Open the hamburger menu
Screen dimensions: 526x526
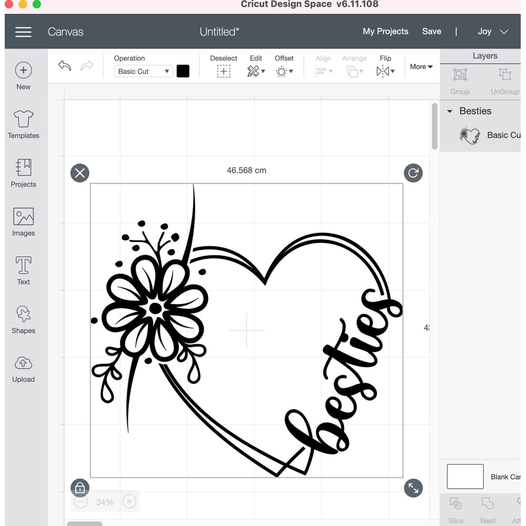(23, 32)
